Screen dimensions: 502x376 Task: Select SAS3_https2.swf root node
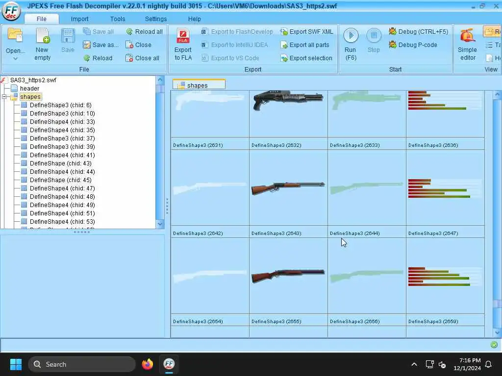[33, 80]
